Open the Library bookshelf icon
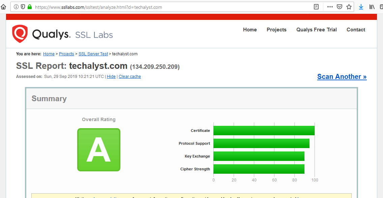Screen dimensions: 383x198 coord(372,7)
